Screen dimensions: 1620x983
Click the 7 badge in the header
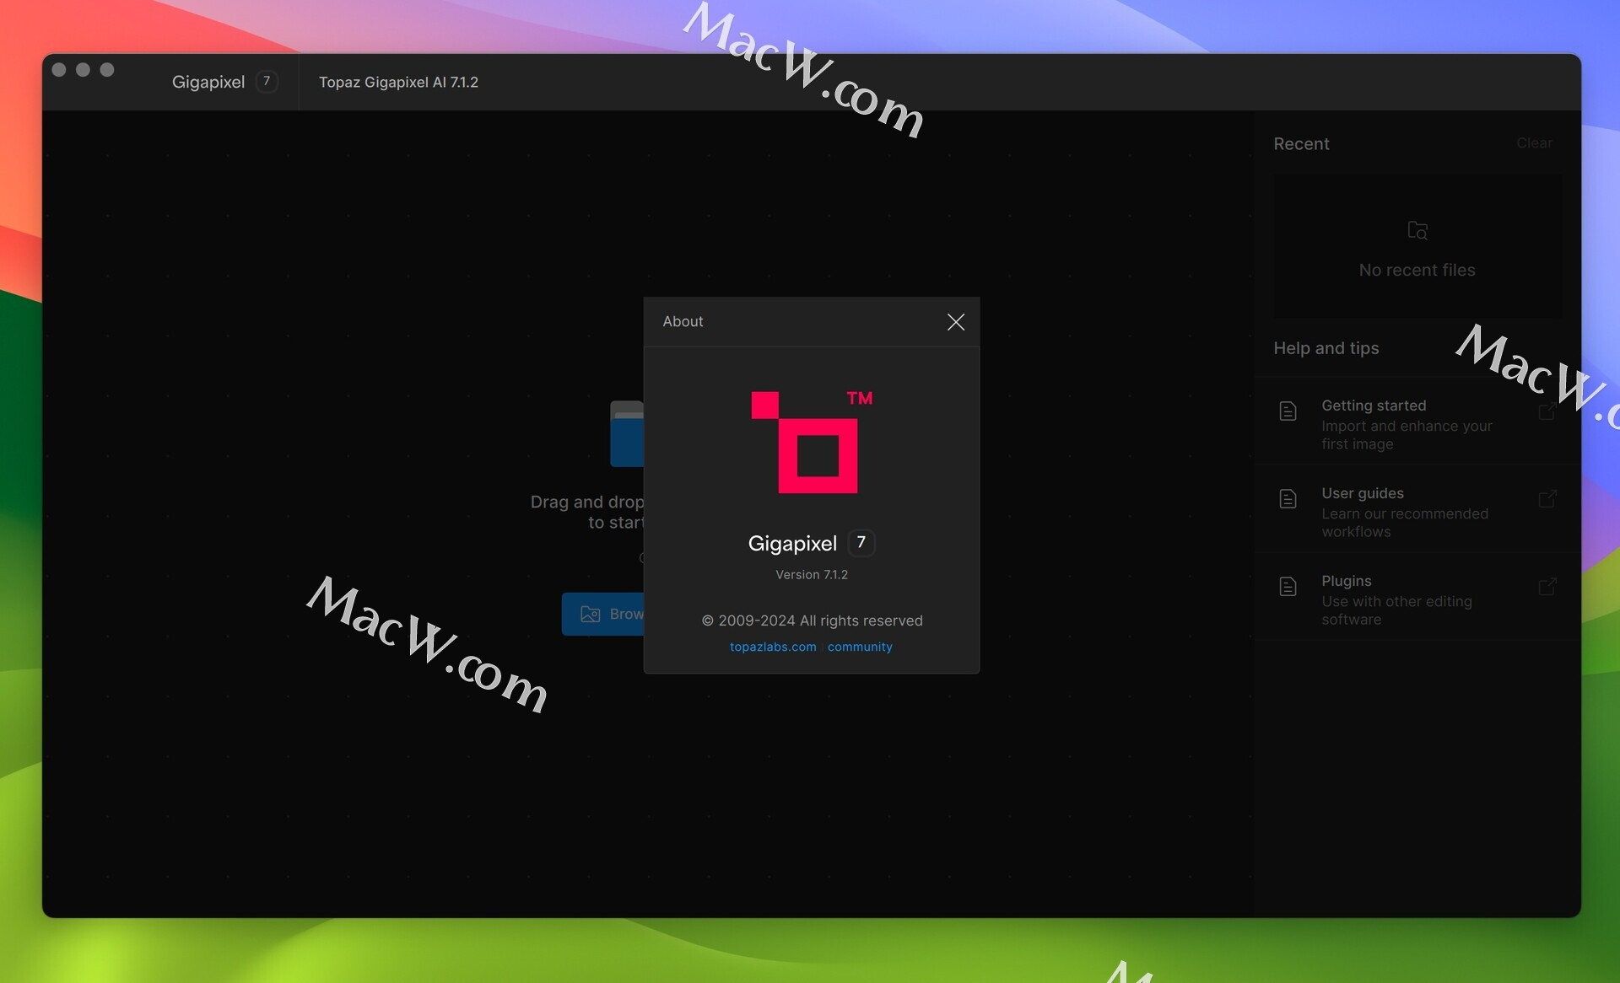coord(267,81)
